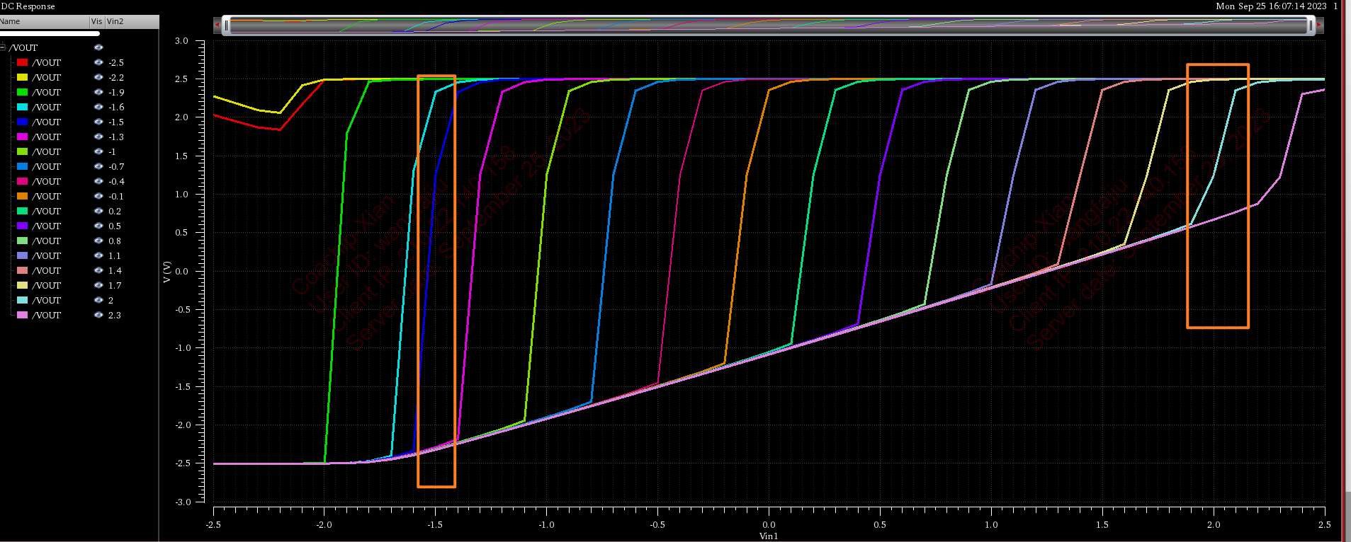Image resolution: width=1351 pixels, height=542 pixels.
Task: Toggle visibility of the Vin2 0.5 trace
Action: (x=98, y=226)
